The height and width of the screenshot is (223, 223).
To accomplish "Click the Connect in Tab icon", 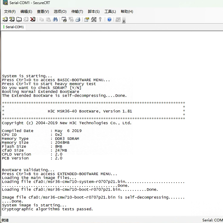I will tap(19, 19).
